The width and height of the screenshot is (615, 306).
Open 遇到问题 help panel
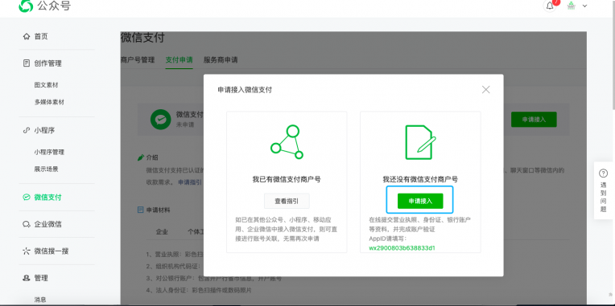tap(603, 190)
